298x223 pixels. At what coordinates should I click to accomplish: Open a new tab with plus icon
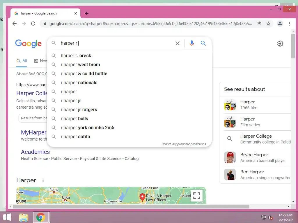pos(87,13)
